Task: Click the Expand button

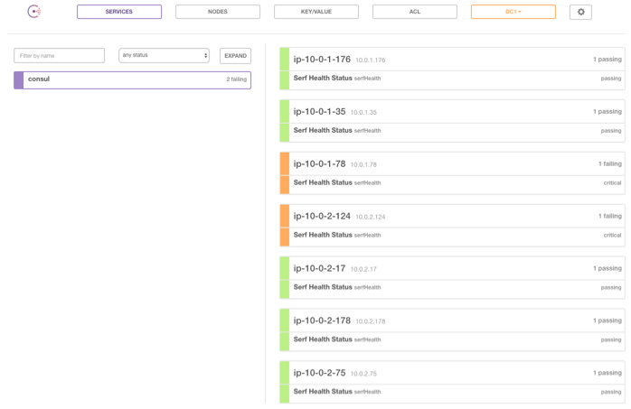Action: [x=235, y=56]
